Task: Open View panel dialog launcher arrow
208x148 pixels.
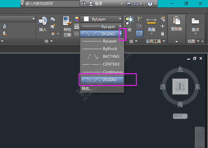Action: pos(202,41)
